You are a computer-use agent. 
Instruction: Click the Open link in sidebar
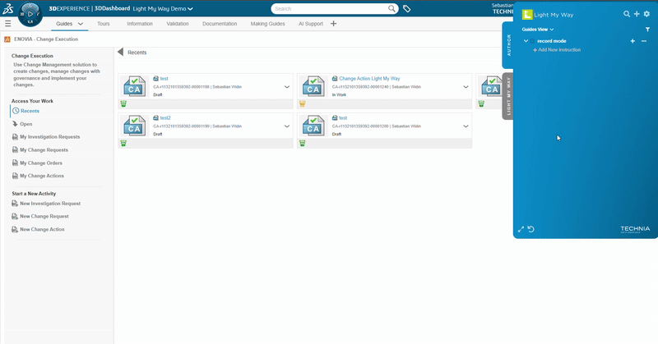click(25, 124)
